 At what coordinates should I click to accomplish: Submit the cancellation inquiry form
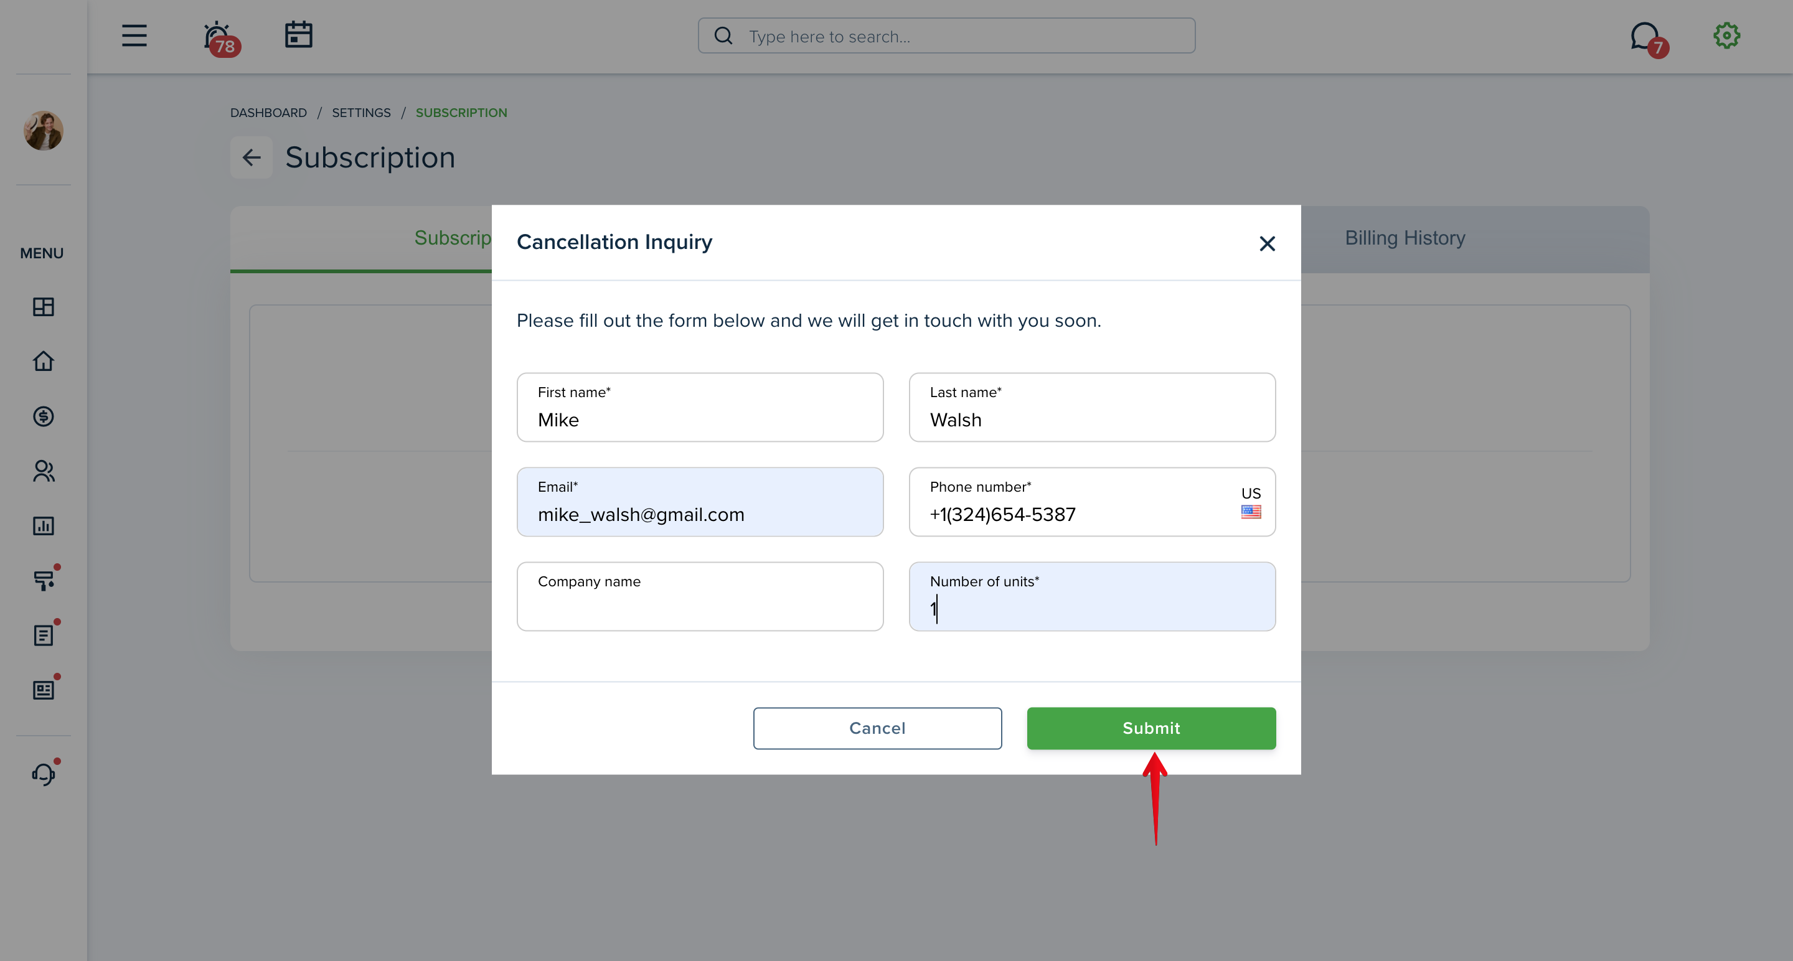(1151, 728)
